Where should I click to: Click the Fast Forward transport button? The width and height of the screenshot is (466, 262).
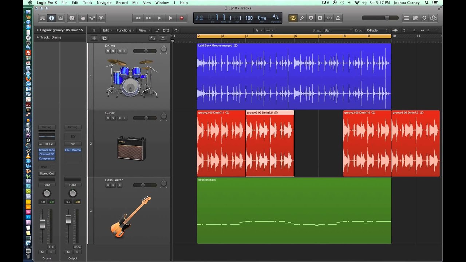(x=149, y=18)
